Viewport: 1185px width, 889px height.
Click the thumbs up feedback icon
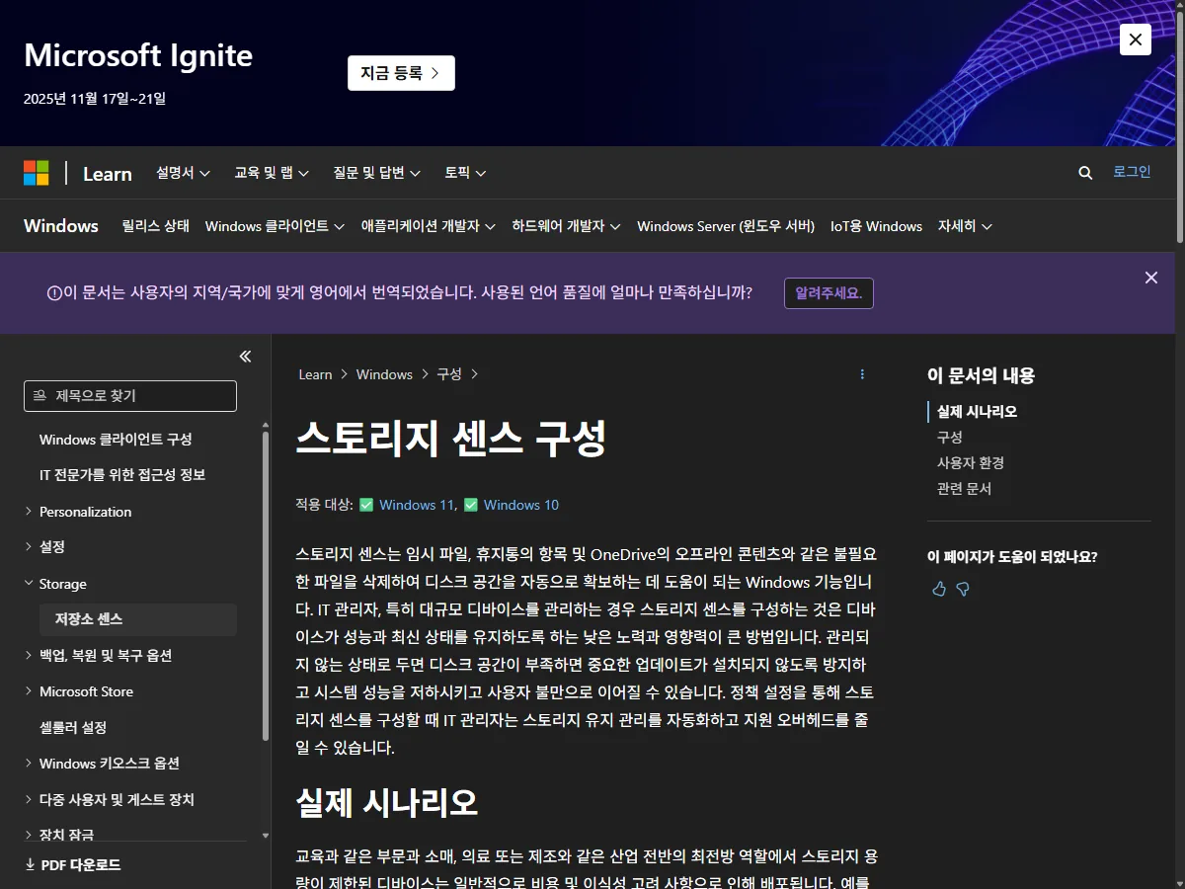(939, 589)
